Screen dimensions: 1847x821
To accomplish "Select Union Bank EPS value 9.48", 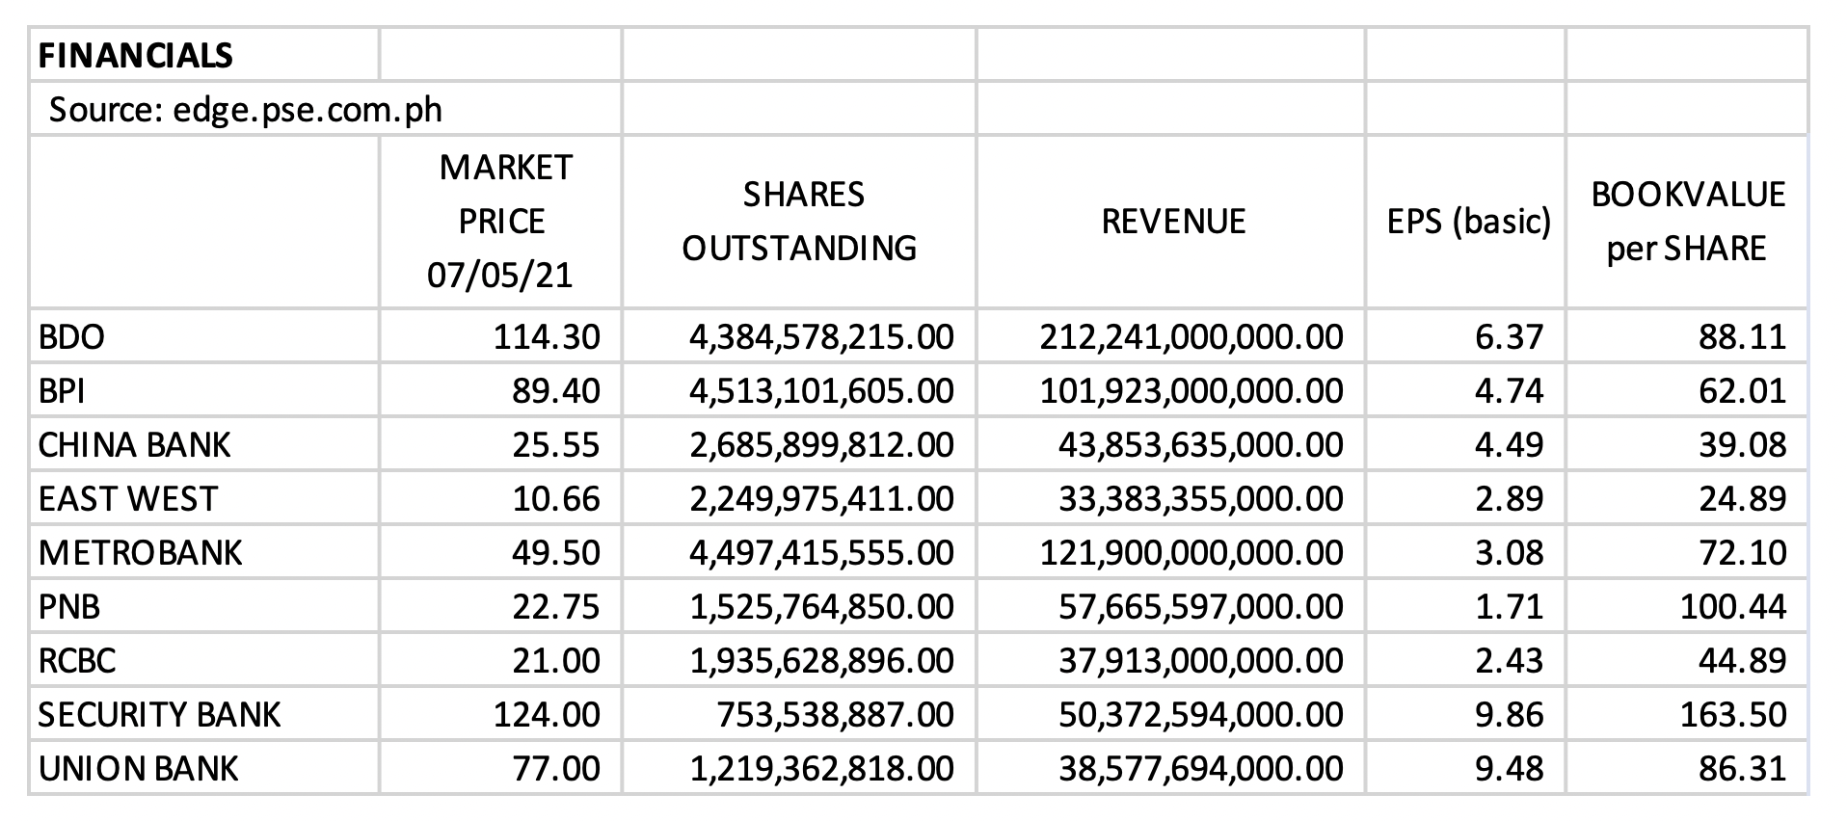I will 1466,768.
